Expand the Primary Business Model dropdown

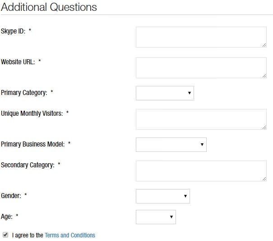171,145
